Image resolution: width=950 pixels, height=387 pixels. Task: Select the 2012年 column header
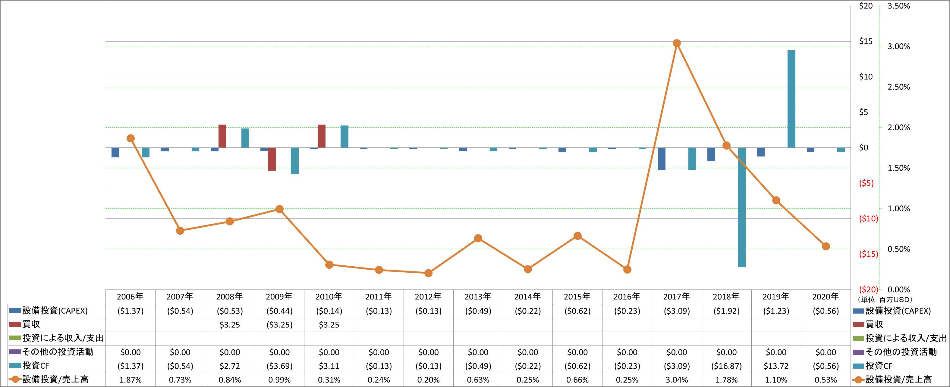[428, 296]
